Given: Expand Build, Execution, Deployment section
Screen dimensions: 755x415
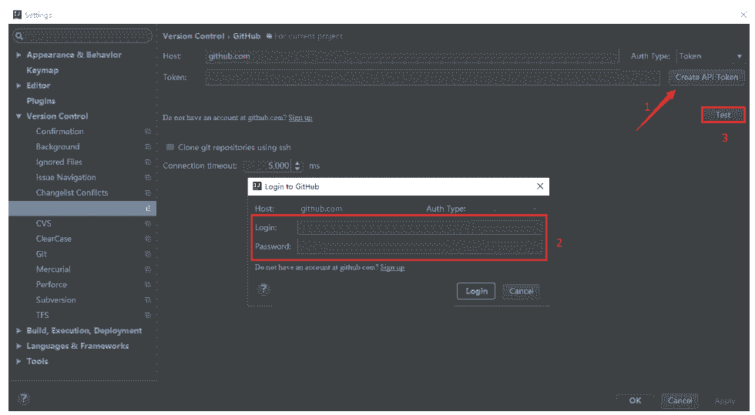Looking at the screenshot, I should pos(18,331).
